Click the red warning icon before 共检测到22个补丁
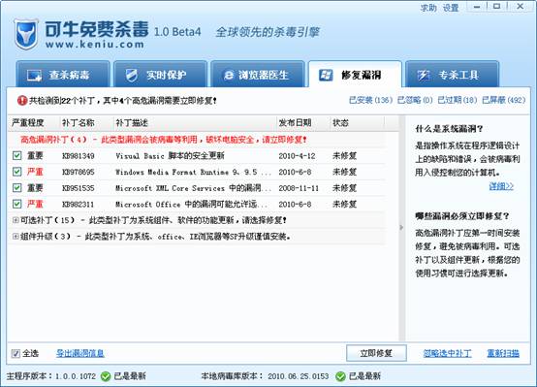Image resolution: width=537 pixels, height=387 pixels. click(x=22, y=101)
